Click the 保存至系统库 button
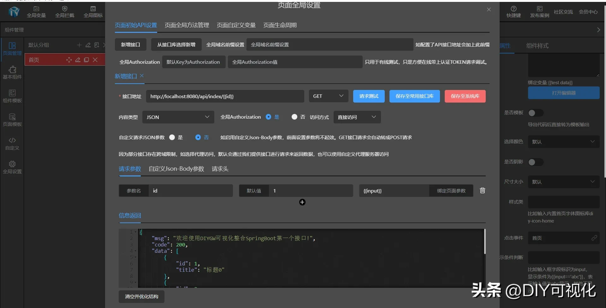Viewport: 606px width, 308px height. coord(465,96)
